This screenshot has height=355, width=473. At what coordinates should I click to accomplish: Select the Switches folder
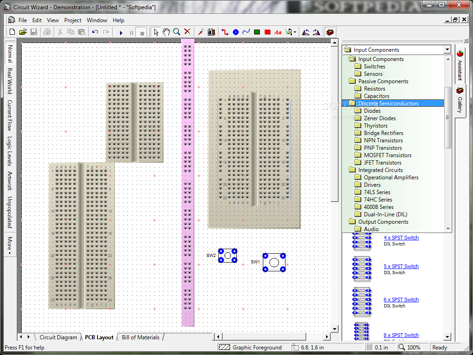(x=374, y=67)
